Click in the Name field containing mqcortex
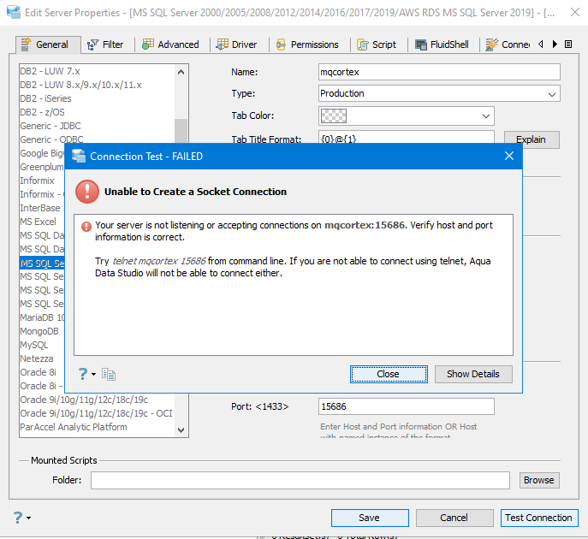This screenshot has height=539, width=588. (439, 72)
